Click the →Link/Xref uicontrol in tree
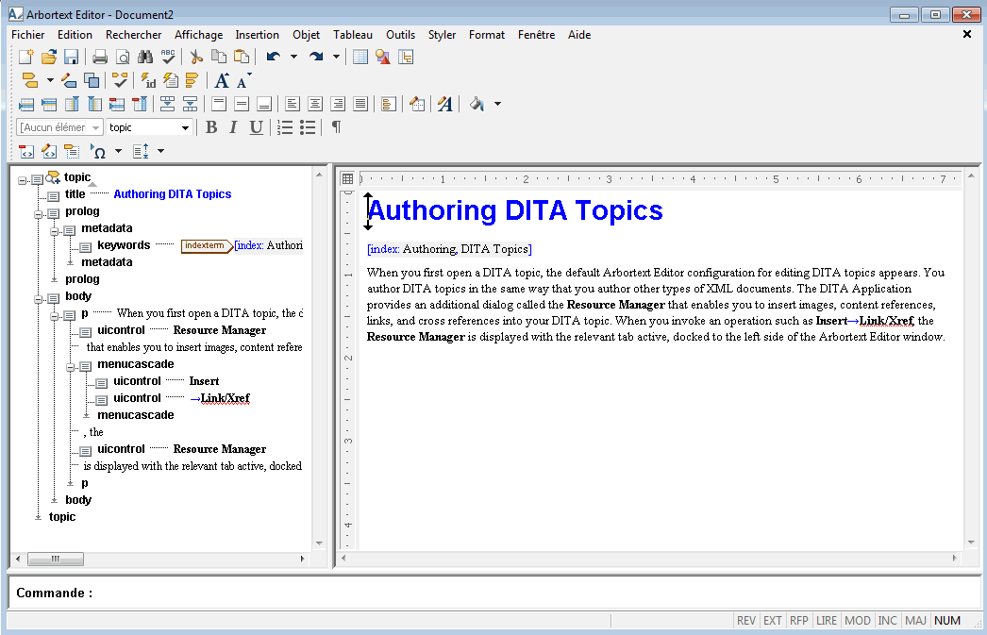Viewport: 987px width, 635px height. coord(220,398)
